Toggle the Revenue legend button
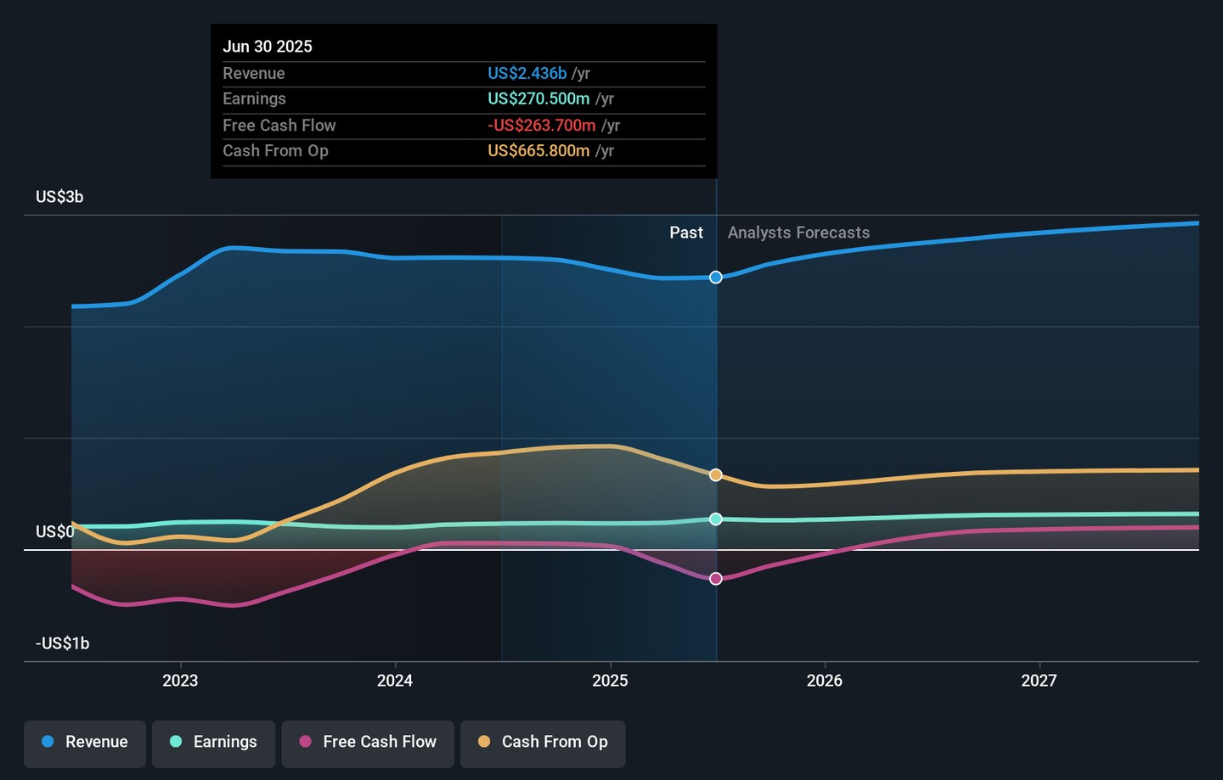 coord(85,743)
